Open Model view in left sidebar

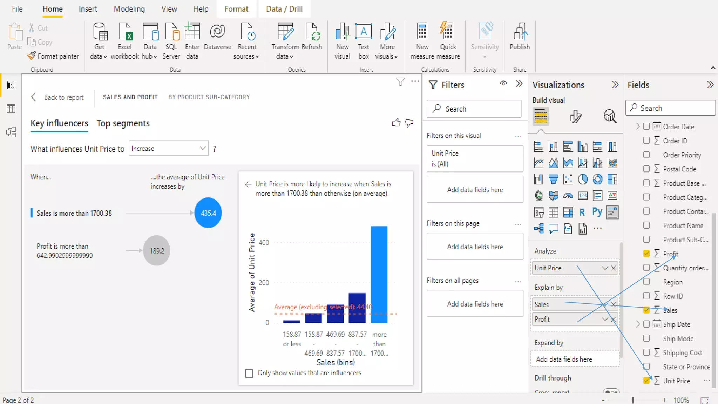coord(11,132)
